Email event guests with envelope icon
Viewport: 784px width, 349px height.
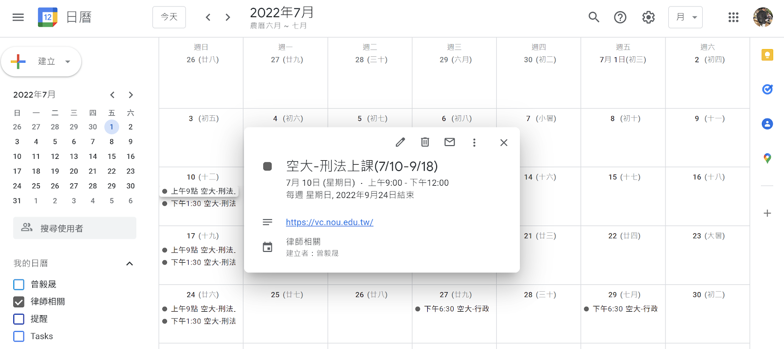449,142
